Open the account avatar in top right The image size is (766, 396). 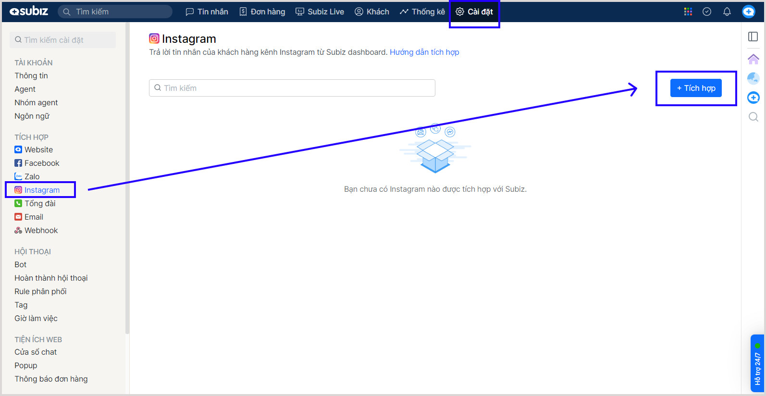pyautogui.click(x=748, y=12)
